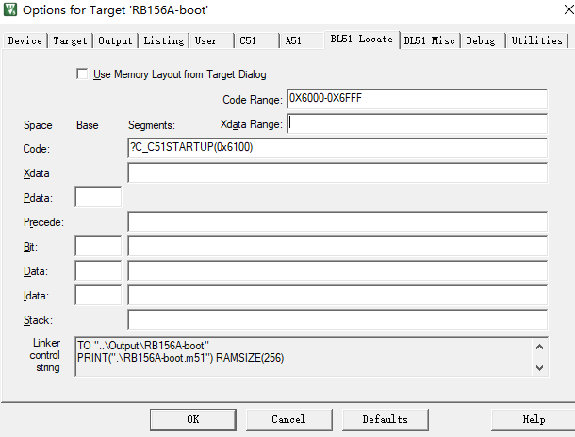Open the Device tab
The width and height of the screenshot is (575, 437).
[x=25, y=40]
